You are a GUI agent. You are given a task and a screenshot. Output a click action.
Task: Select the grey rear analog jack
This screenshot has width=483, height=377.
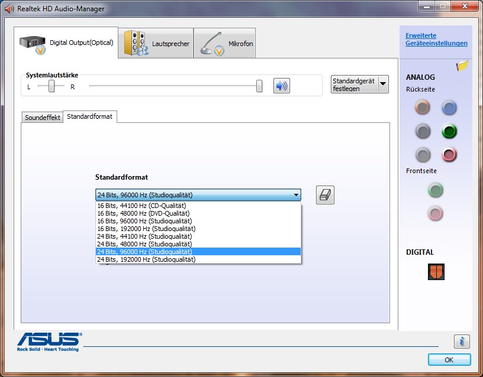423,155
